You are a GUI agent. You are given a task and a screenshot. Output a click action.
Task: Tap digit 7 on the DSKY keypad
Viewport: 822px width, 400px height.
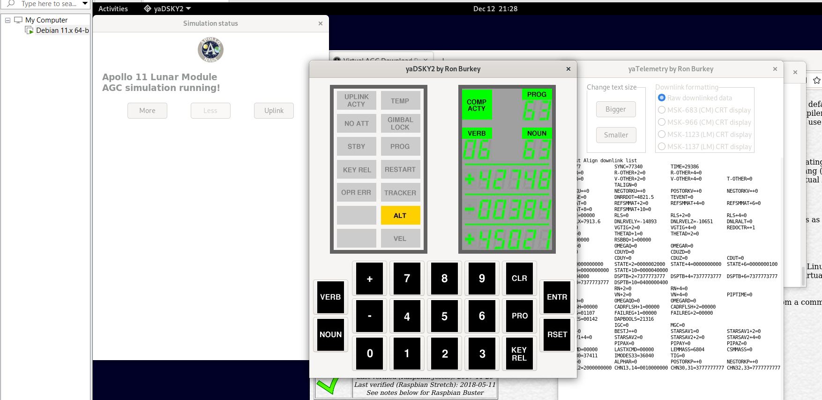click(407, 279)
